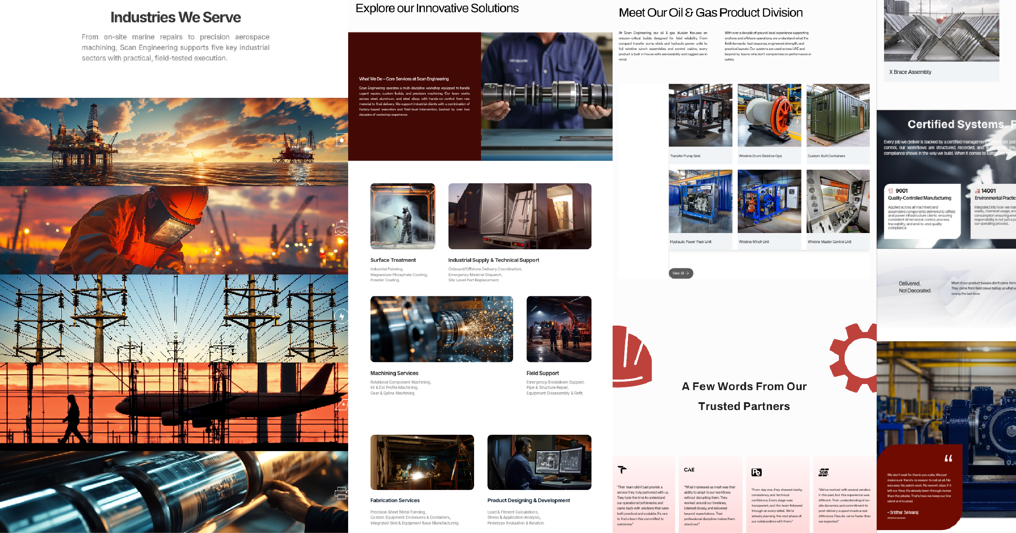Click the lightning bolt icon on power lines image
1016x533 pixels.
[342, 316]
